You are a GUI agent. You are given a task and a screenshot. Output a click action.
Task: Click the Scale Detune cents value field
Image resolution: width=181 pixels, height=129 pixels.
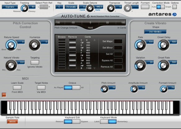83,7
